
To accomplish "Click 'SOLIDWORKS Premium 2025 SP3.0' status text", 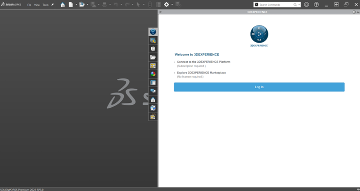I will click(22, 190).
